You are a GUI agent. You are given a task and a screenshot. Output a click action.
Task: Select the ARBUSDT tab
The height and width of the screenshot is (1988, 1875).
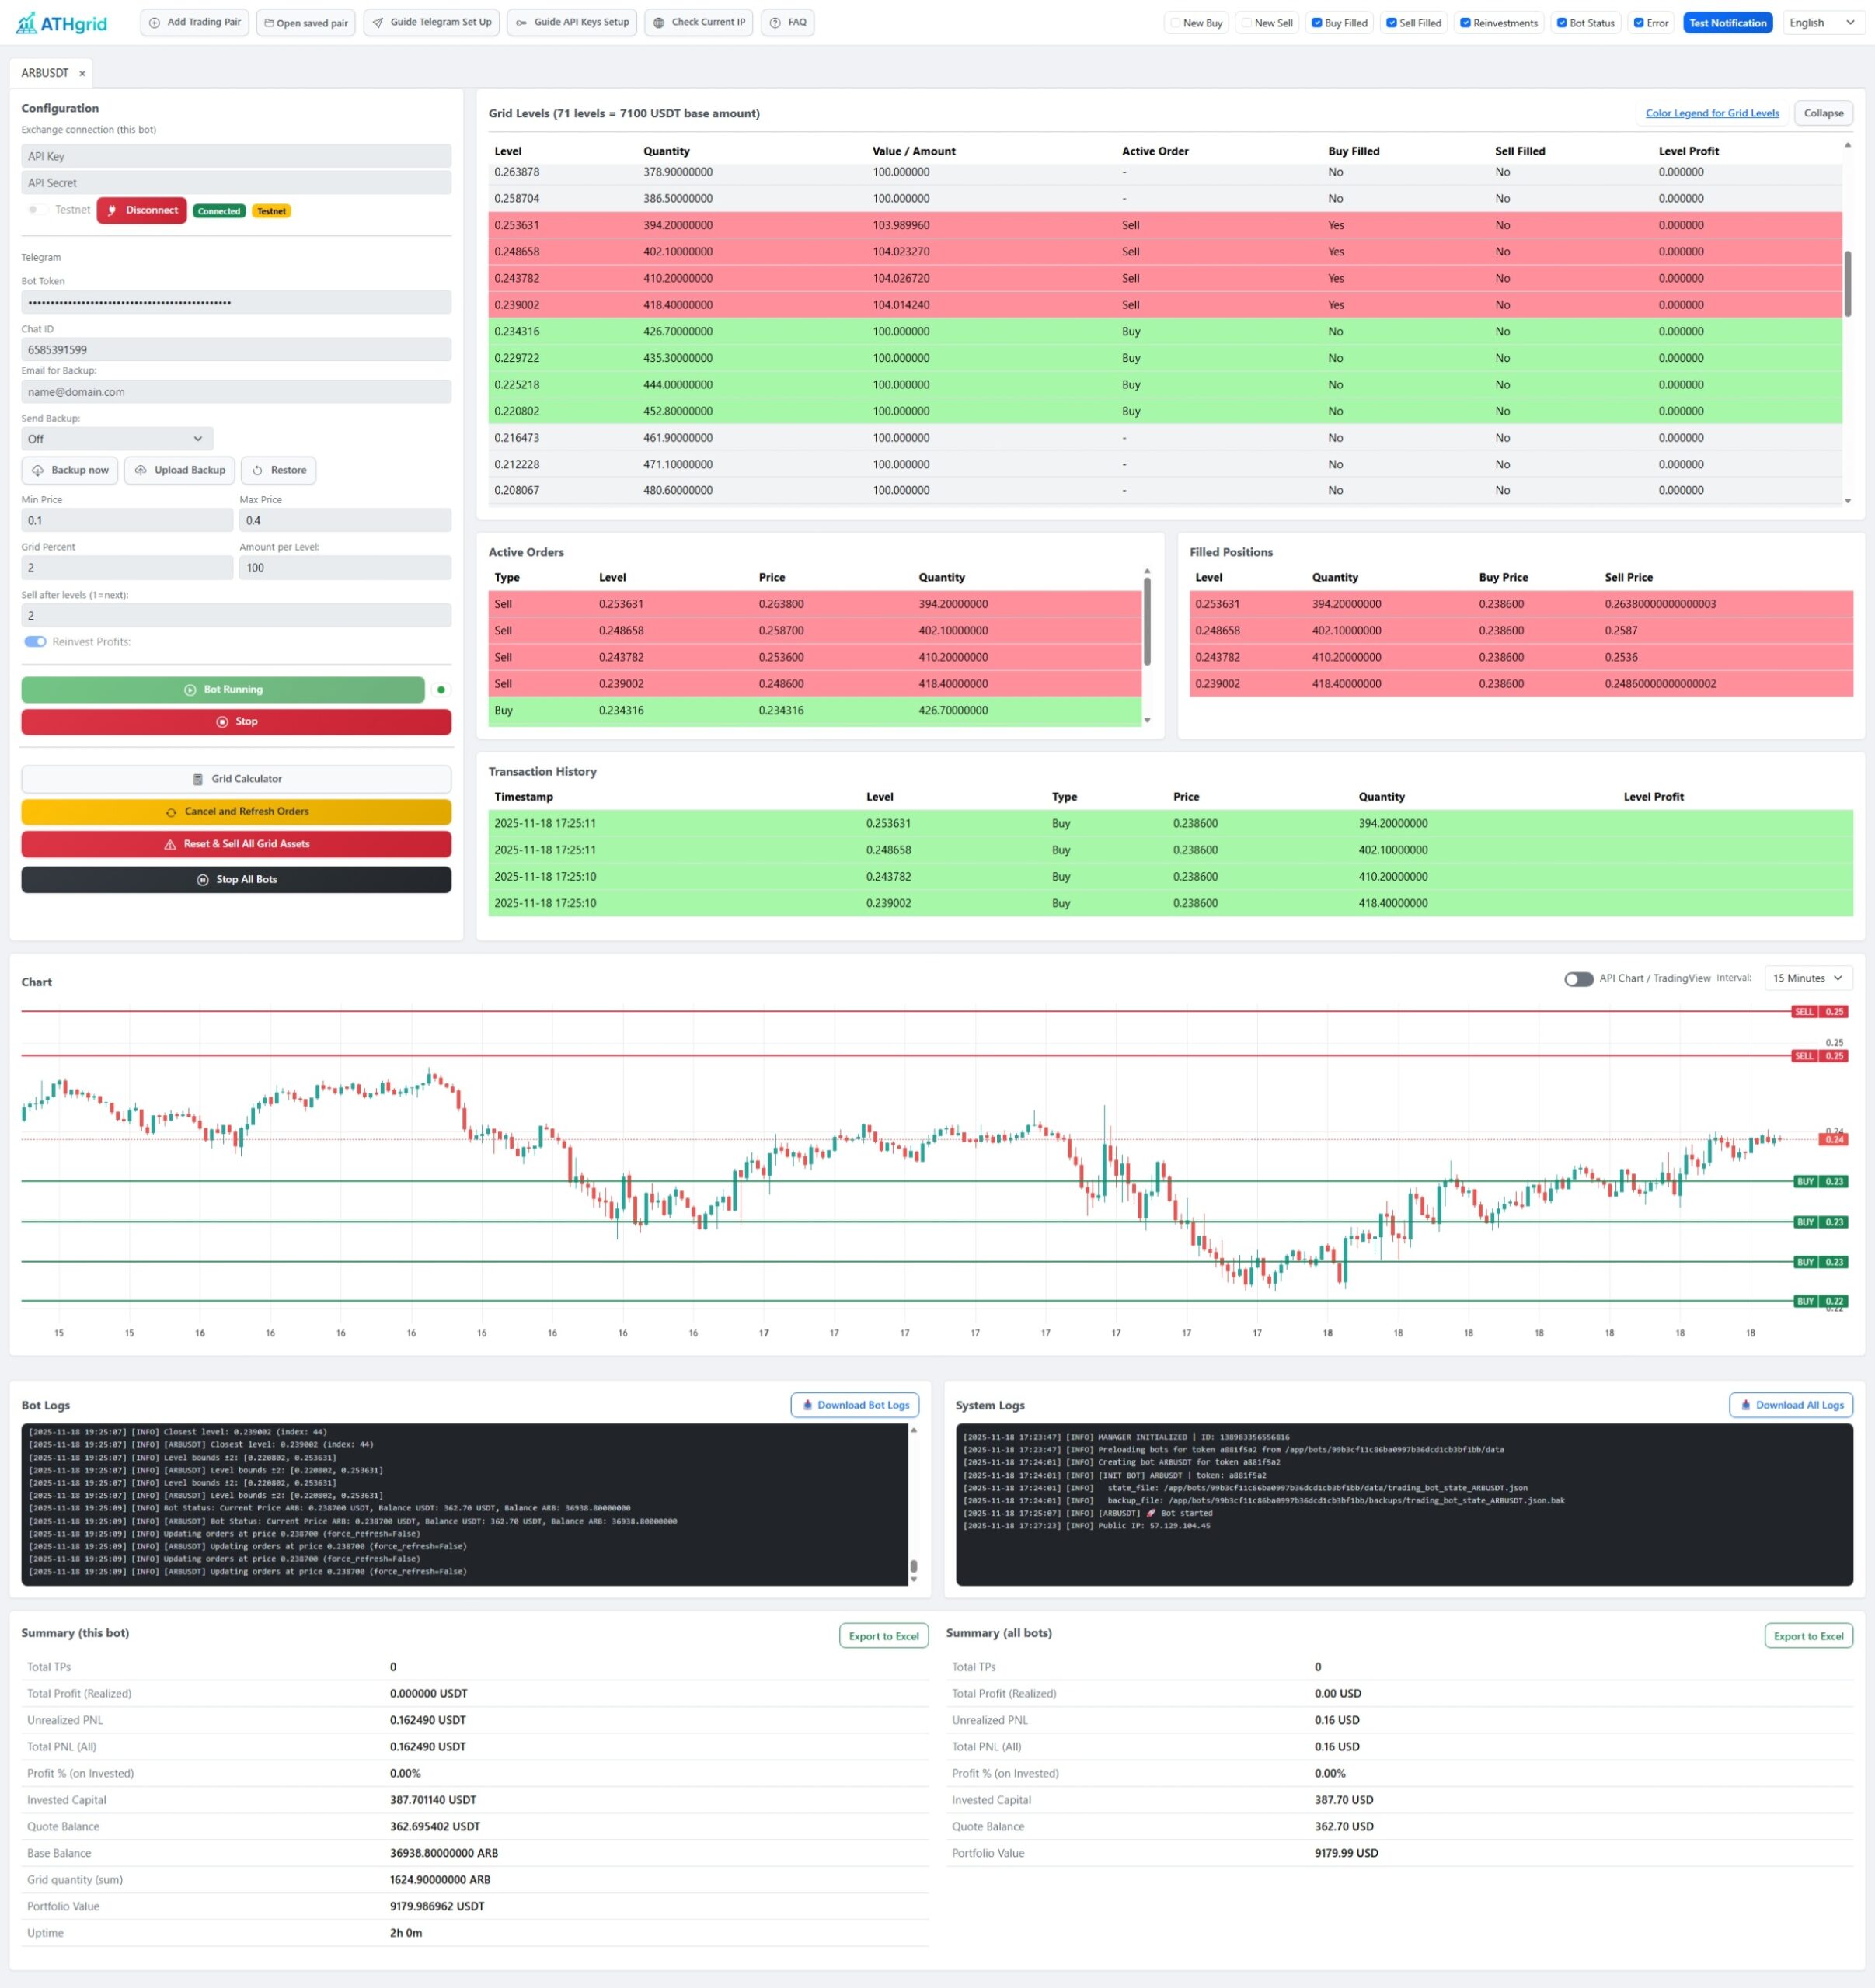click(x=45, y=73)
